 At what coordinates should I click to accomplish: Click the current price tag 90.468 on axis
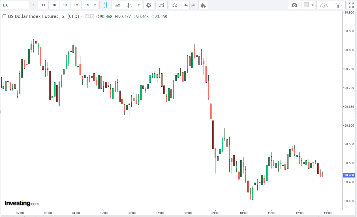click(349, 175)
